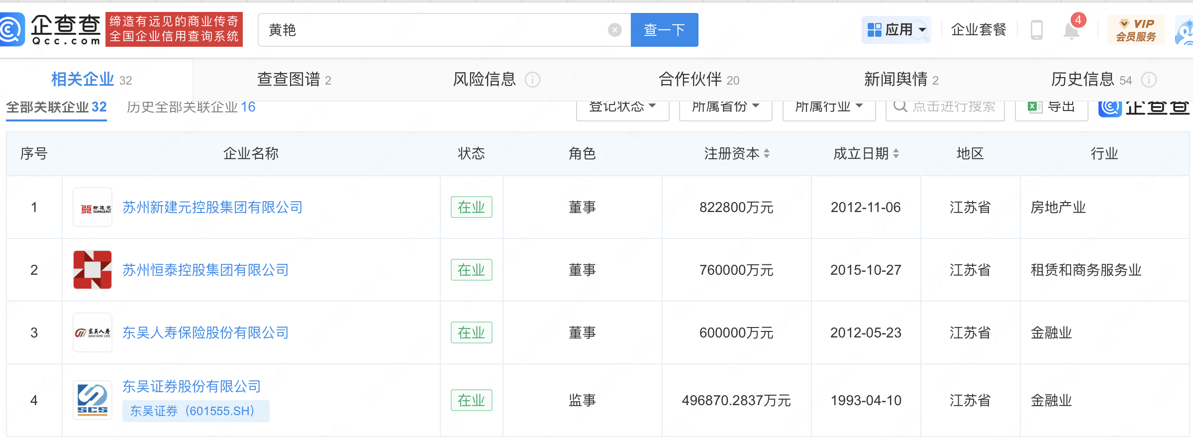
Task: Sort by 成立日期 arrows icon
Action: pyautogui.click(x=896, y=154)
